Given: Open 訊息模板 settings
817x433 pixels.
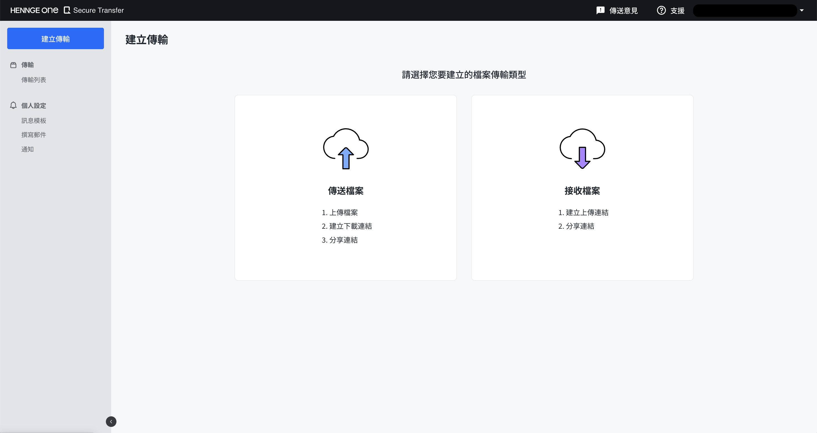Looking at the screenshot, I should pyautogui.click(x=34, y=121).
